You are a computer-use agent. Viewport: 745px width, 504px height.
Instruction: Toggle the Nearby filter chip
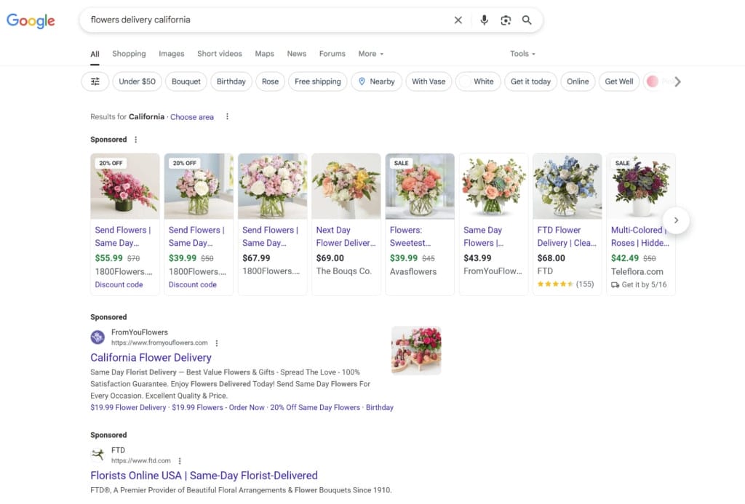(376, 81)
